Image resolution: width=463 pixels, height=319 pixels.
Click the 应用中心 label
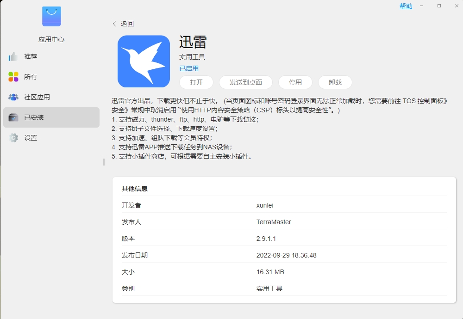click(x=51, y=39)
